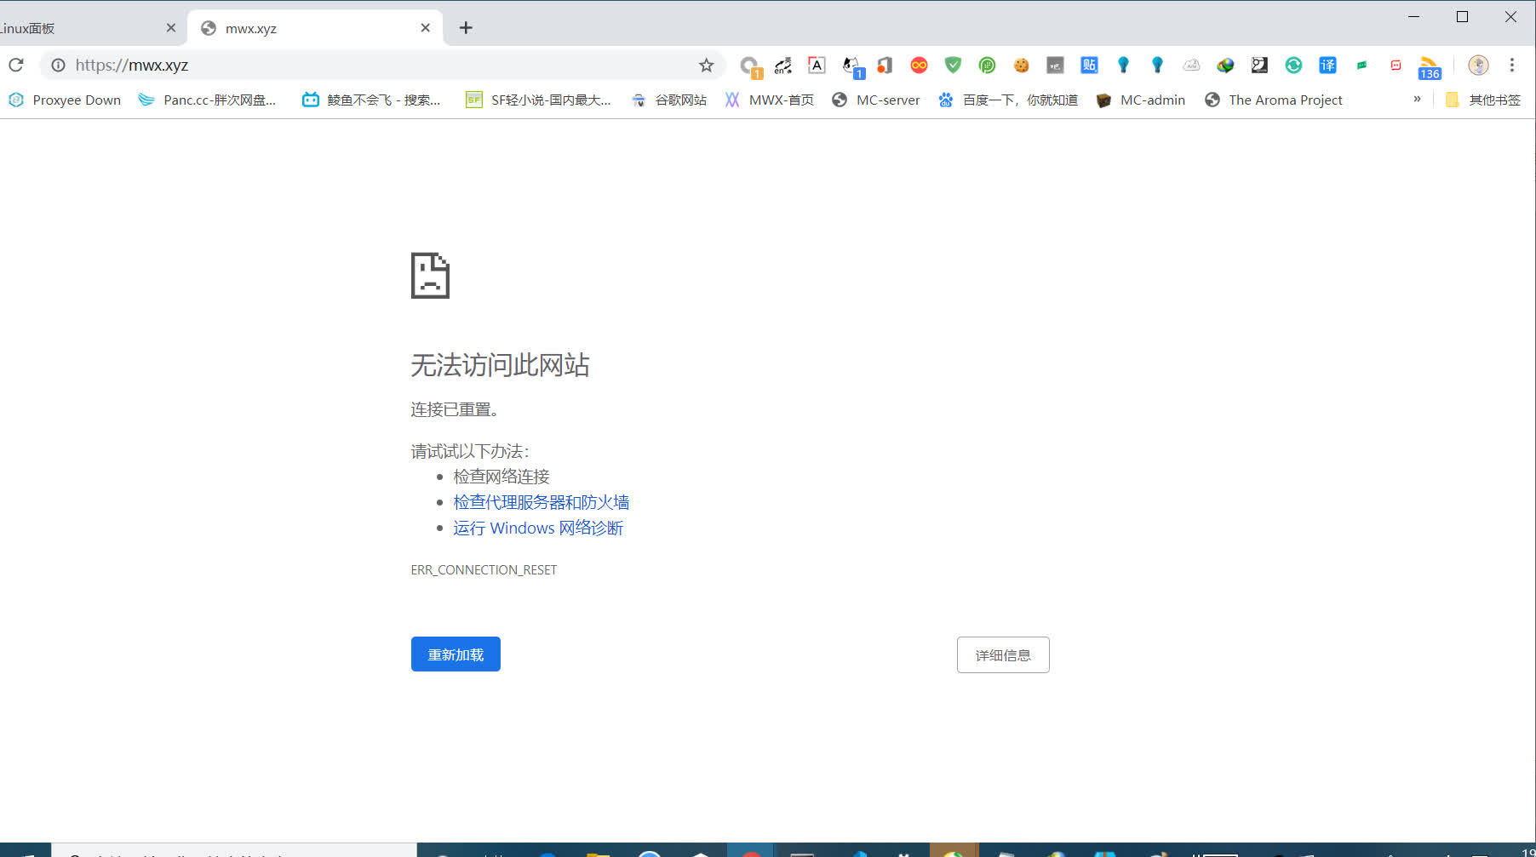Open the 谷歌网站 bookmark

pyautogui.click(x=669, y=100)
